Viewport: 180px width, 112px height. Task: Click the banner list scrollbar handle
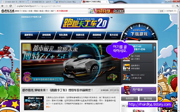pyautogui.click(x=155, y=48)
